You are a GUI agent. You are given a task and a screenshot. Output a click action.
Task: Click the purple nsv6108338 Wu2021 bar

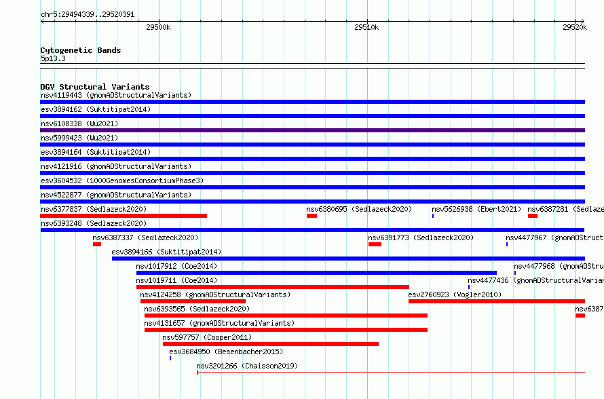[x=312, y=130]
